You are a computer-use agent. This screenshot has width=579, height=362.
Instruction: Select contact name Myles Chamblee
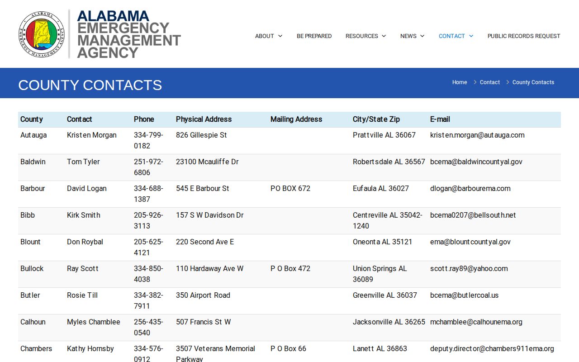pos(94,322)
